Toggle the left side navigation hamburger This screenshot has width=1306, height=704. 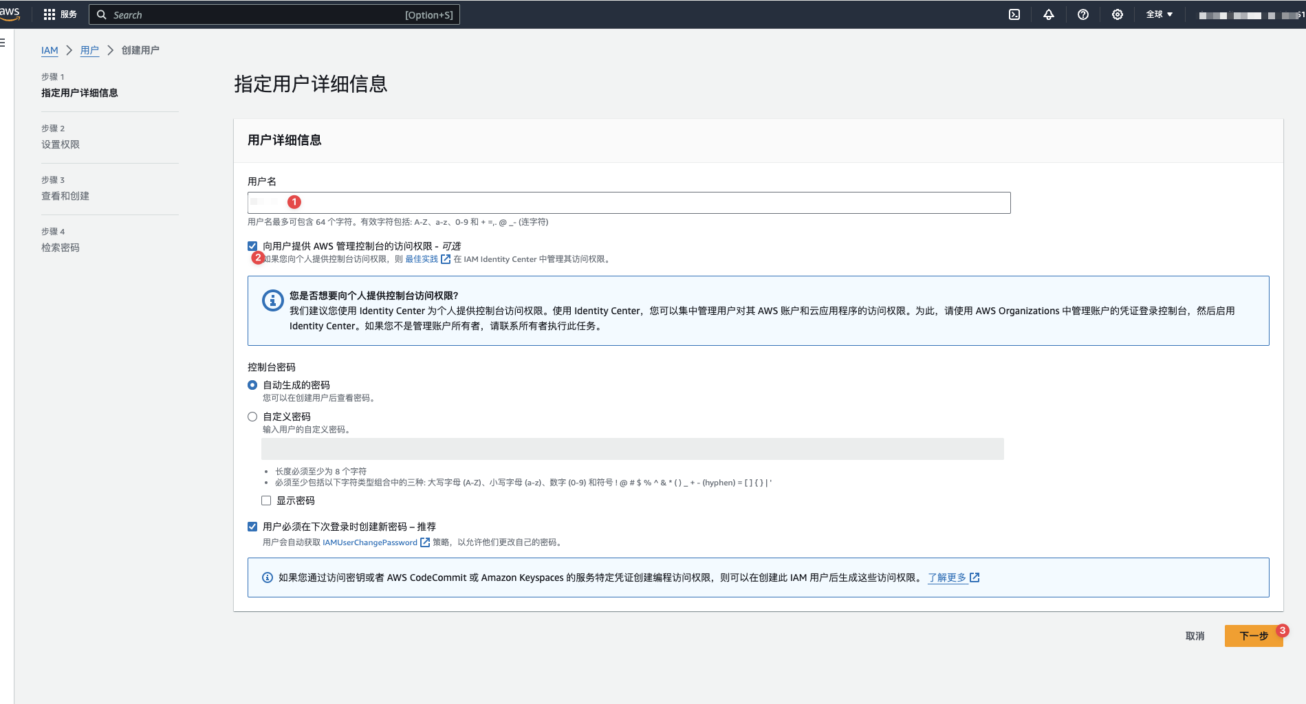click(3, 43)
